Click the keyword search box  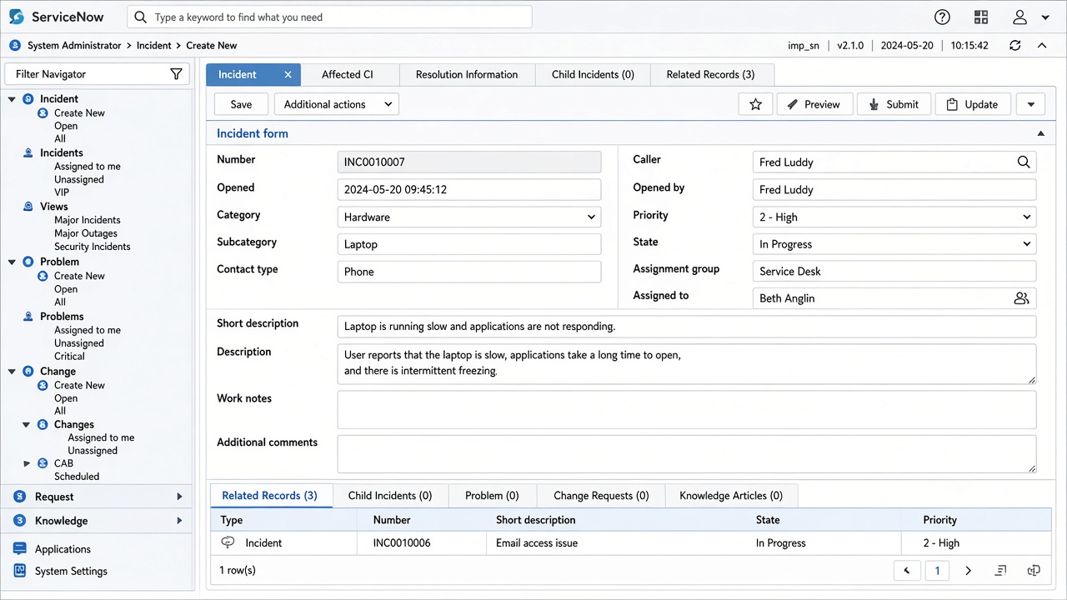[x=329, y=17]
